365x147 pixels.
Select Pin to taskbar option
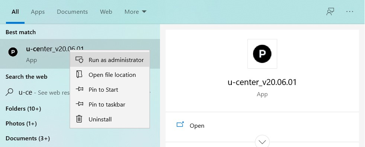[x=110, y=105]
